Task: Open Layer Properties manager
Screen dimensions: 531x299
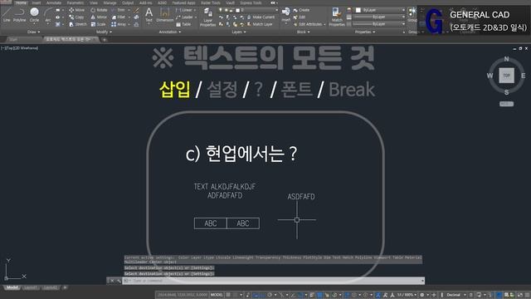Action: tap(207, 17)
